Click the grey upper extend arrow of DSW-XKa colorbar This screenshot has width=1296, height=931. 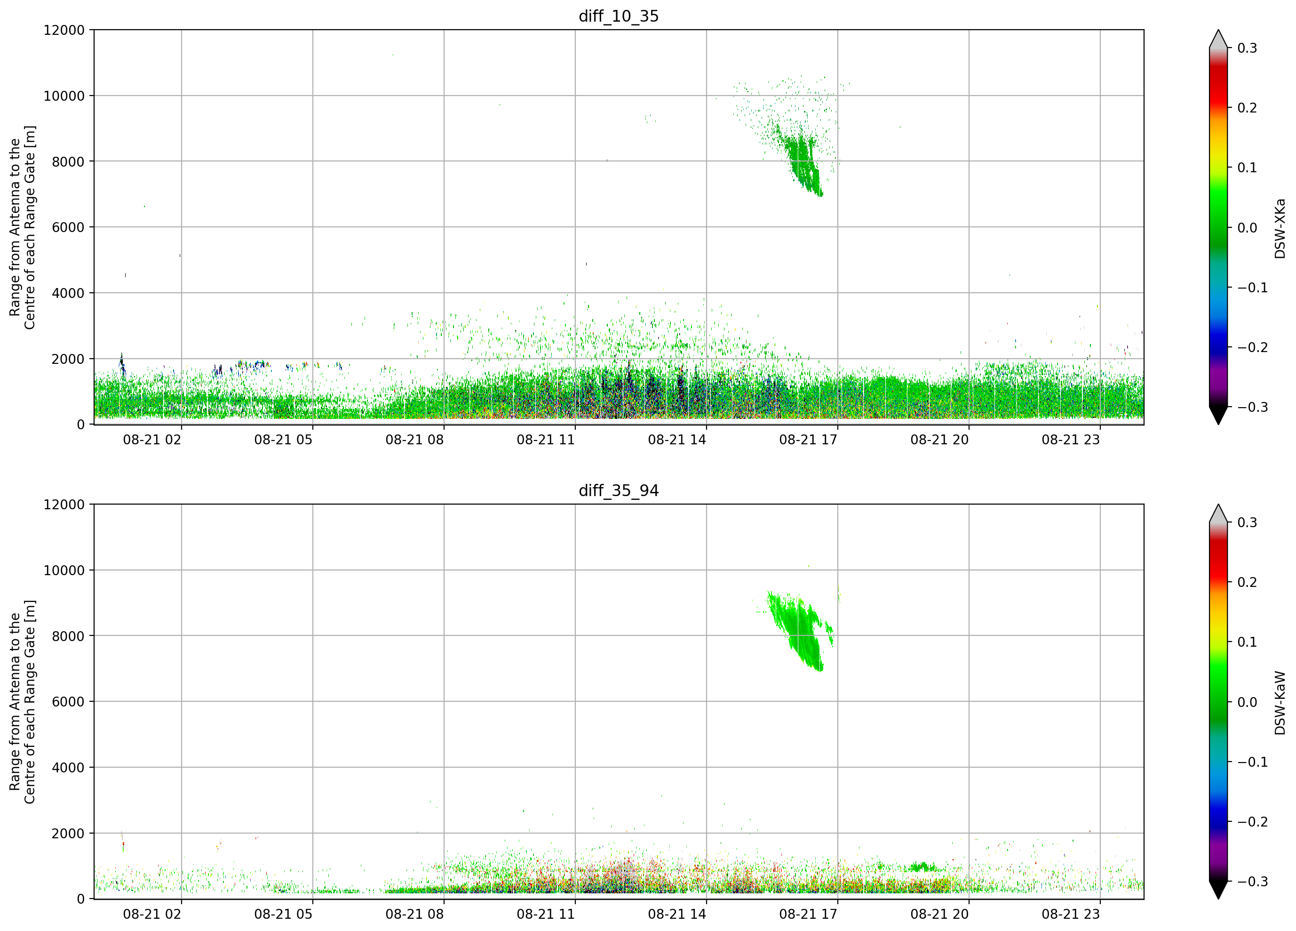coord(1218,40)
